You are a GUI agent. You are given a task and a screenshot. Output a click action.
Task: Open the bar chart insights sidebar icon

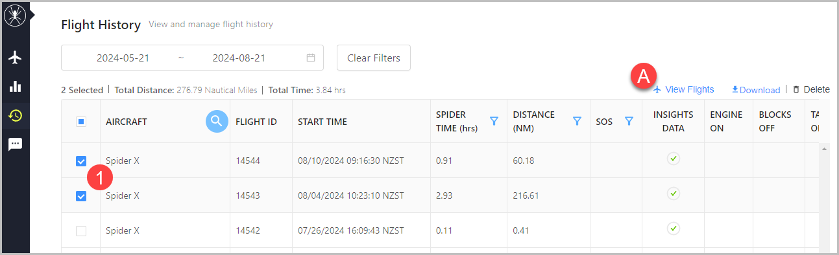coord(15,87)
